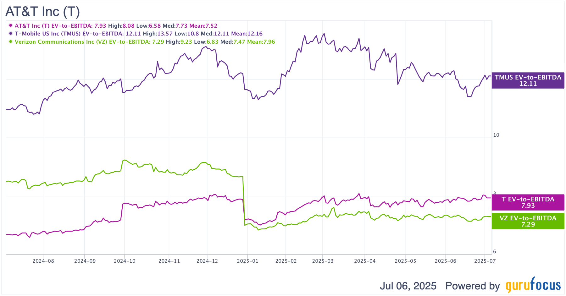Click the y-axis 6 label

495,251
